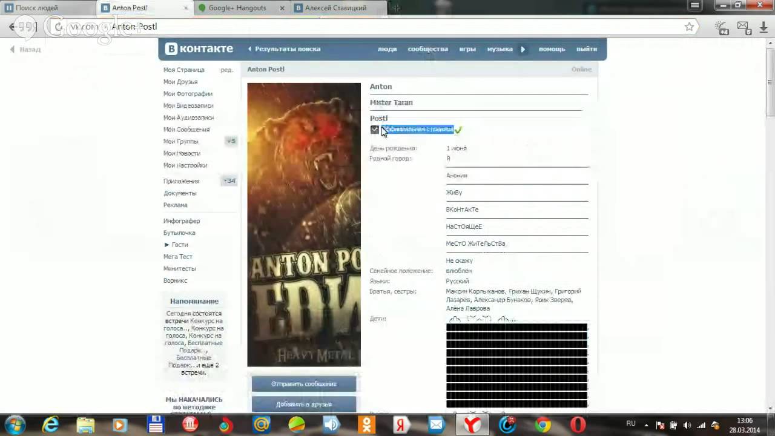Click the VKontakte logo in header
The height and width of the screenshot is (436, 775).
click(199, 49)
